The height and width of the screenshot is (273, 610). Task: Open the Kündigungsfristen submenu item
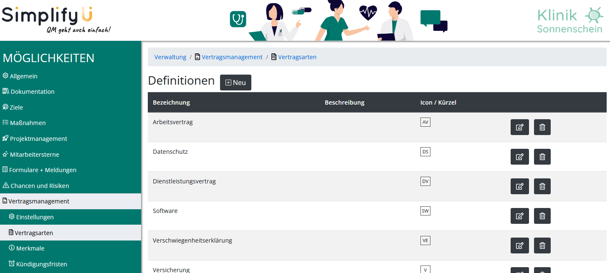pyautogui.click(x=38, y=264)
